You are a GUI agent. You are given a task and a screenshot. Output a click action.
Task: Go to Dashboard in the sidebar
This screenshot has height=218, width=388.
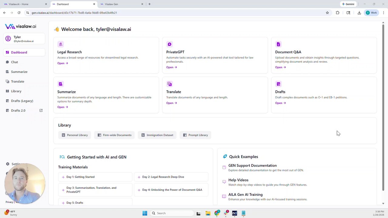coord(24,52)
